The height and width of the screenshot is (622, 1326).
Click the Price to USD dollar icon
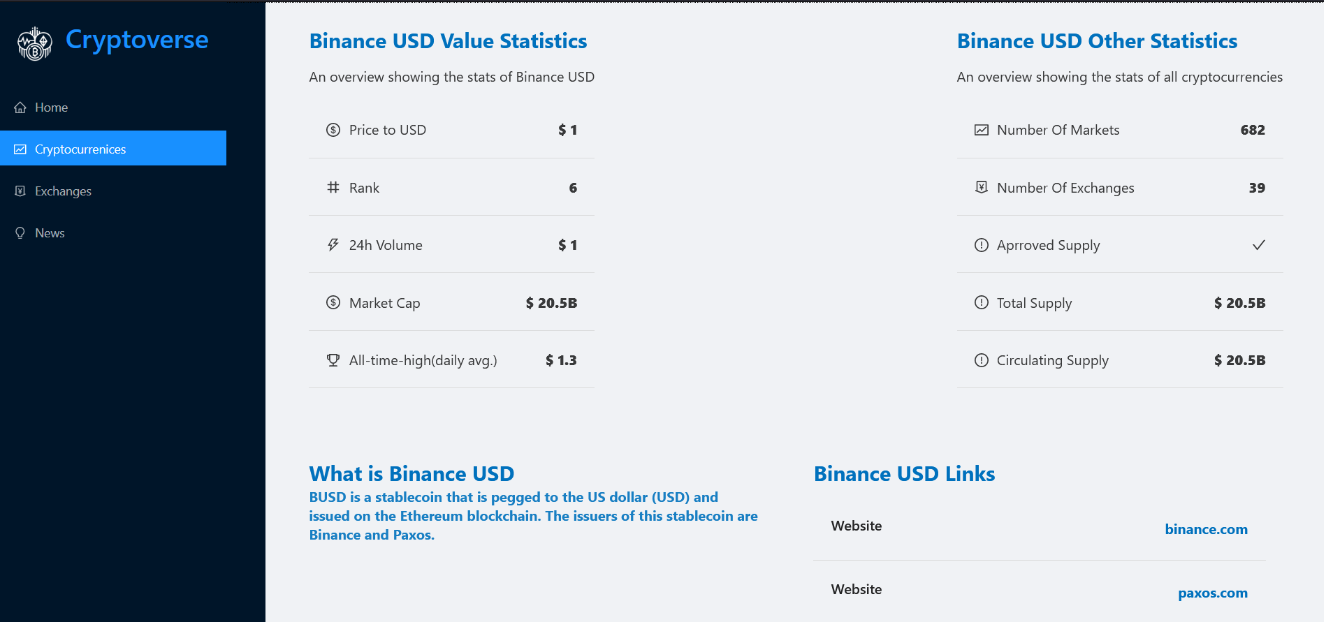click(x=333, y=130)
